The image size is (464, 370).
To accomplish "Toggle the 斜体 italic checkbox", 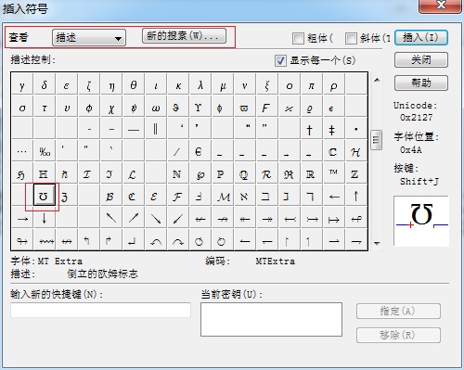I will click(x=351, y=39).
